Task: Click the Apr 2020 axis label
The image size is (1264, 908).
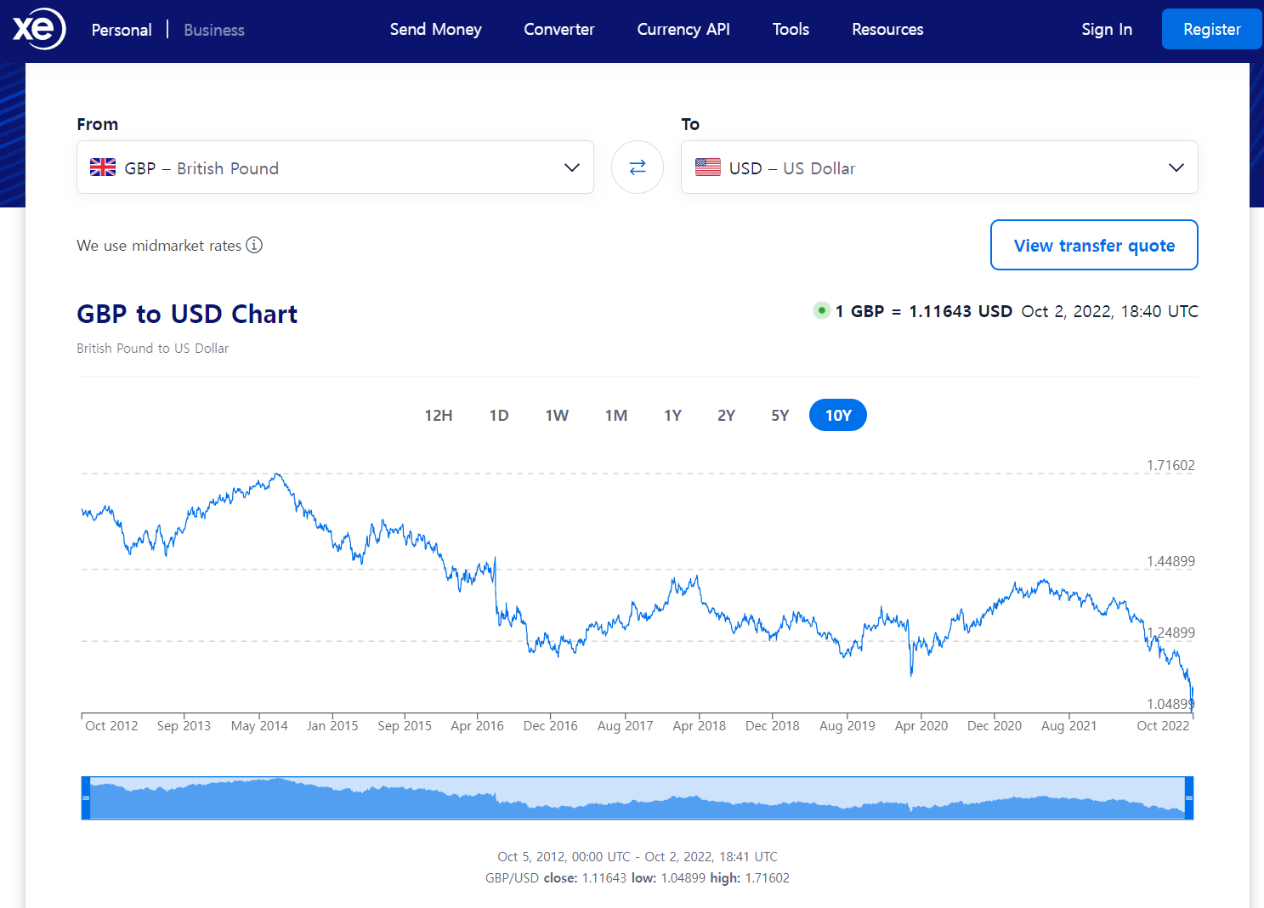Action: 921,725
